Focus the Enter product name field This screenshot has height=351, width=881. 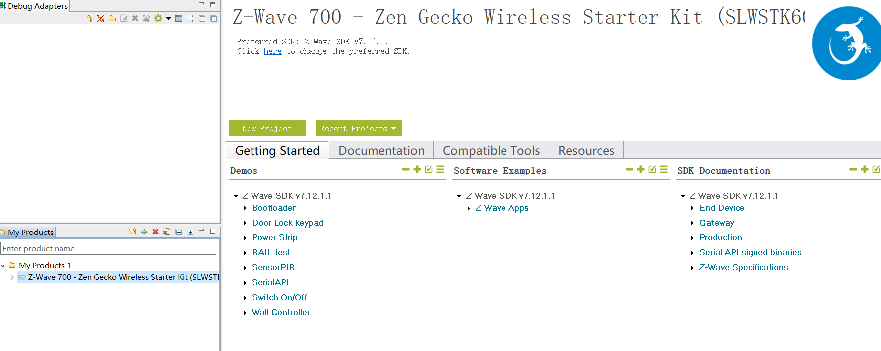pyautogui.click(x=109, y=248)
